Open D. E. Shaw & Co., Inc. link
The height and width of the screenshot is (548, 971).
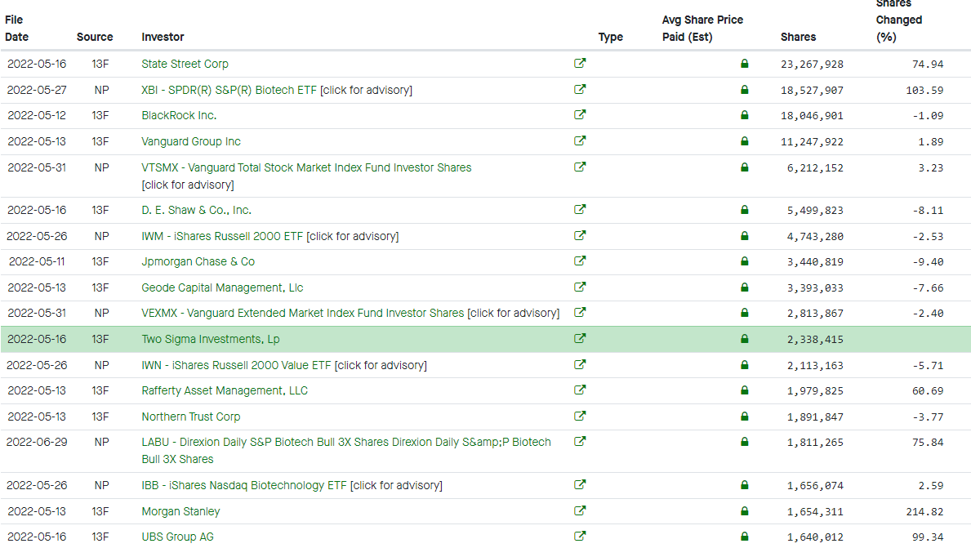[x=196, y=210]
